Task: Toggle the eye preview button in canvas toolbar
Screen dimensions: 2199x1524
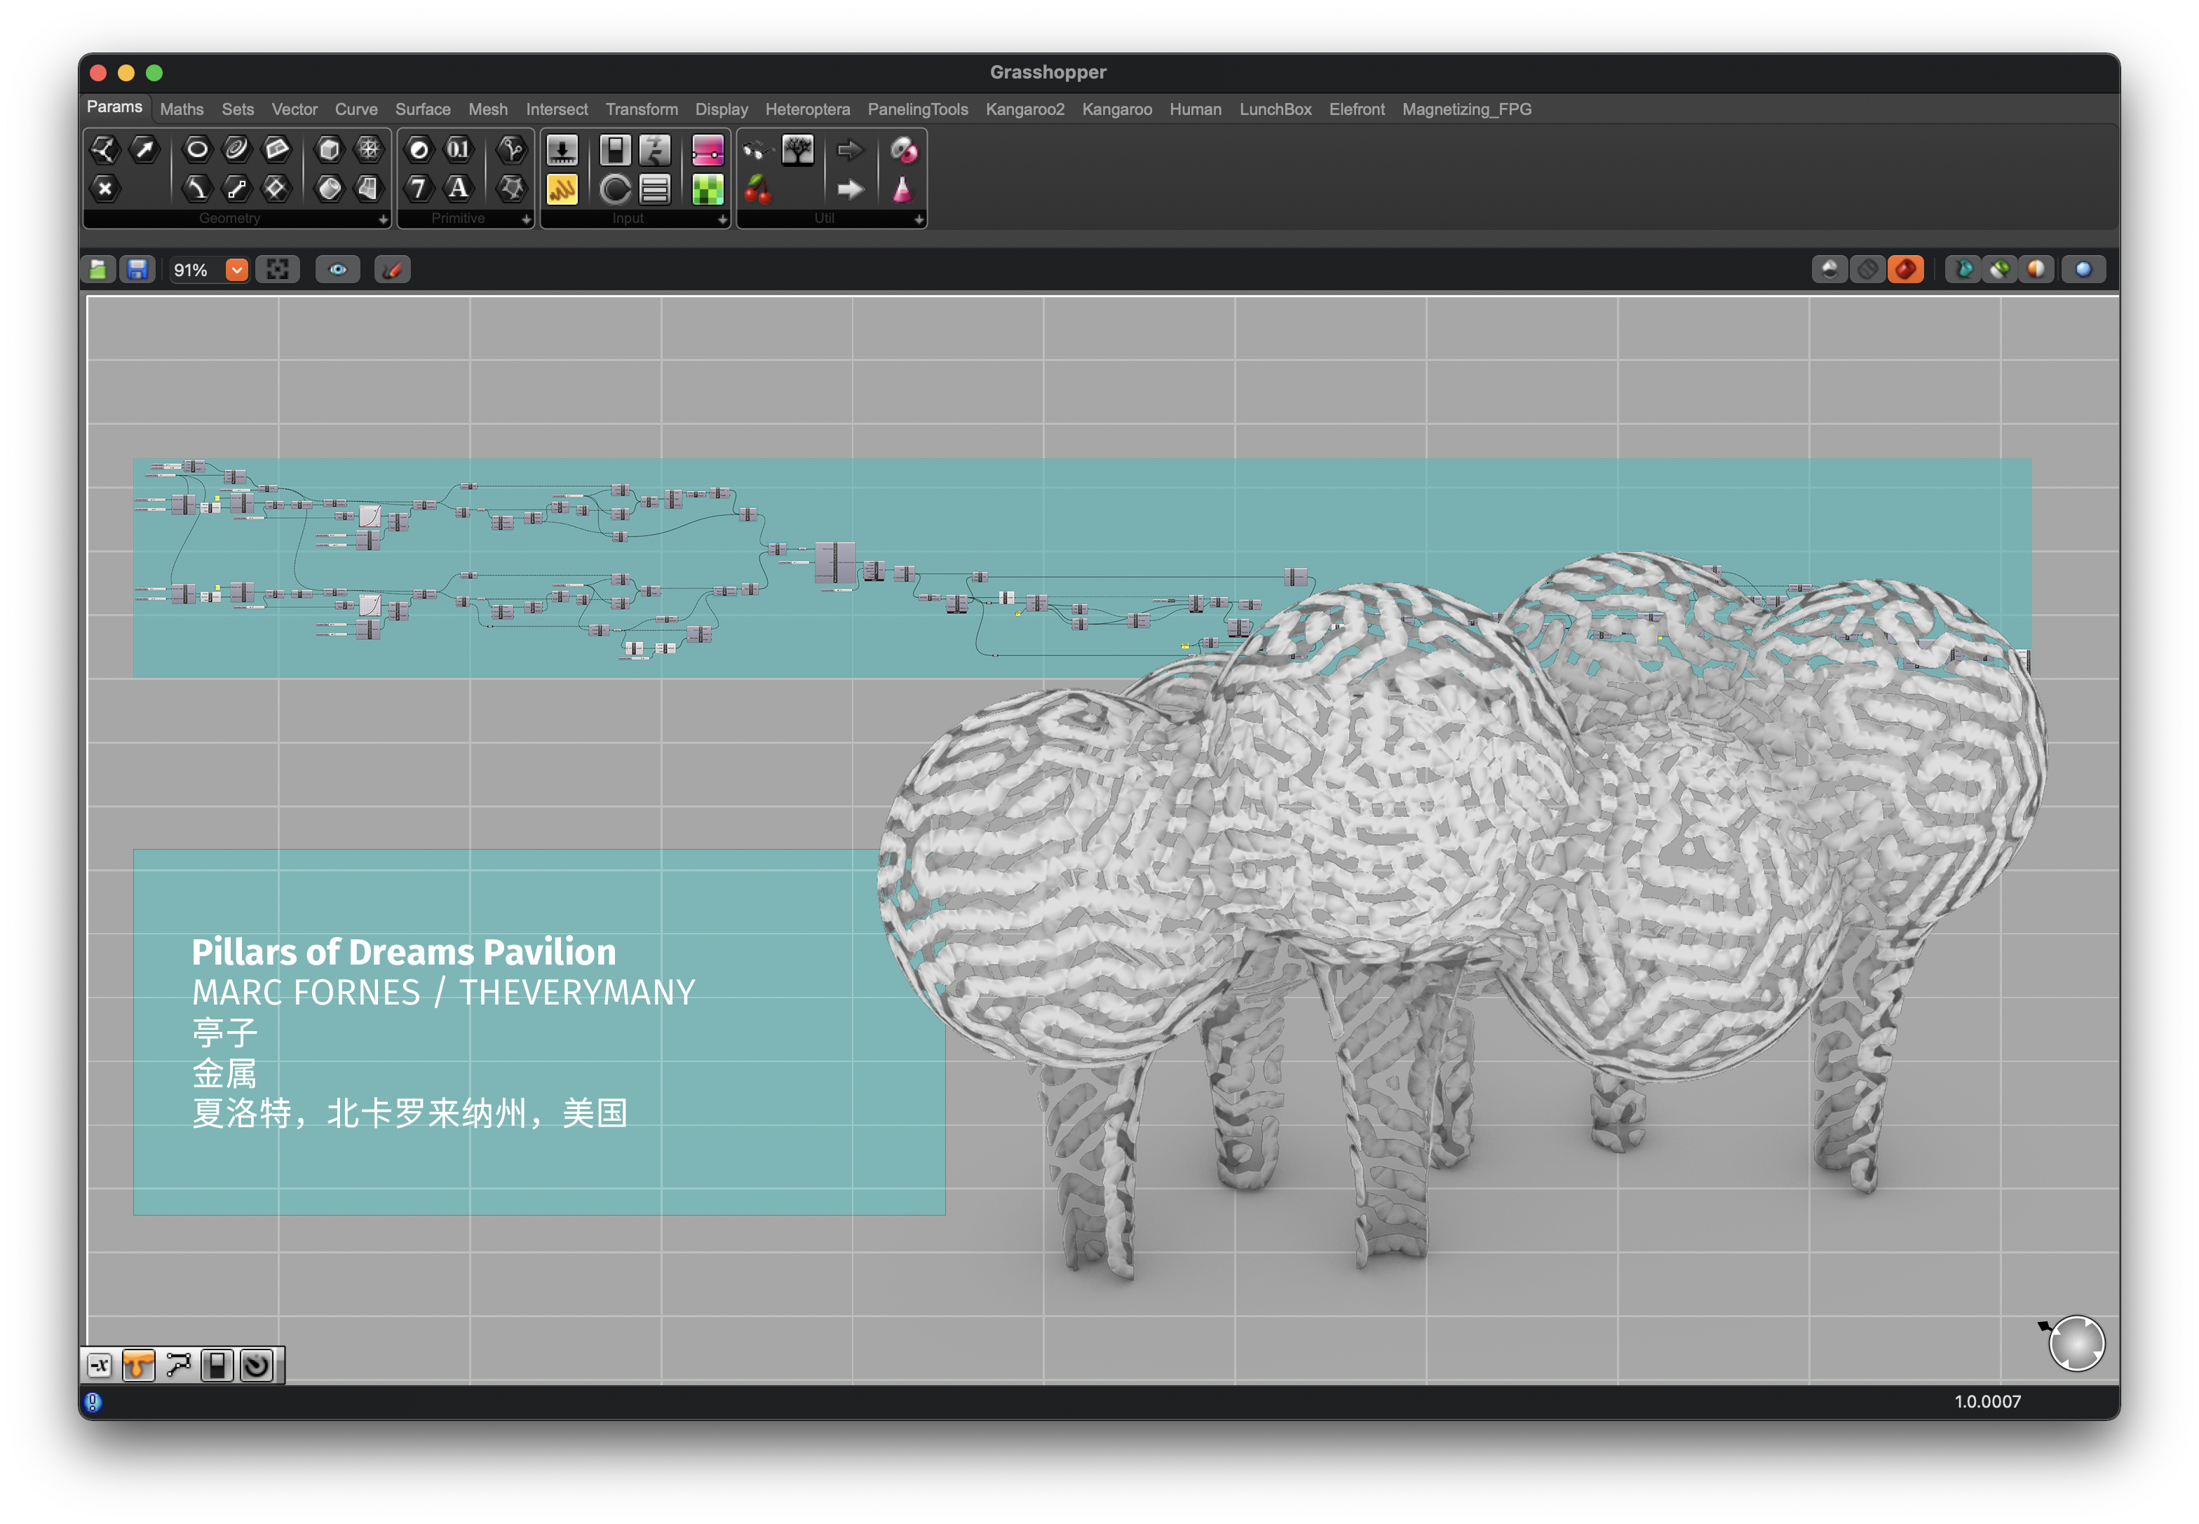Action: click(337, 270)
